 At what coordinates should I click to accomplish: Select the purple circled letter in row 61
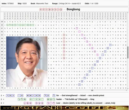[77, 28]
